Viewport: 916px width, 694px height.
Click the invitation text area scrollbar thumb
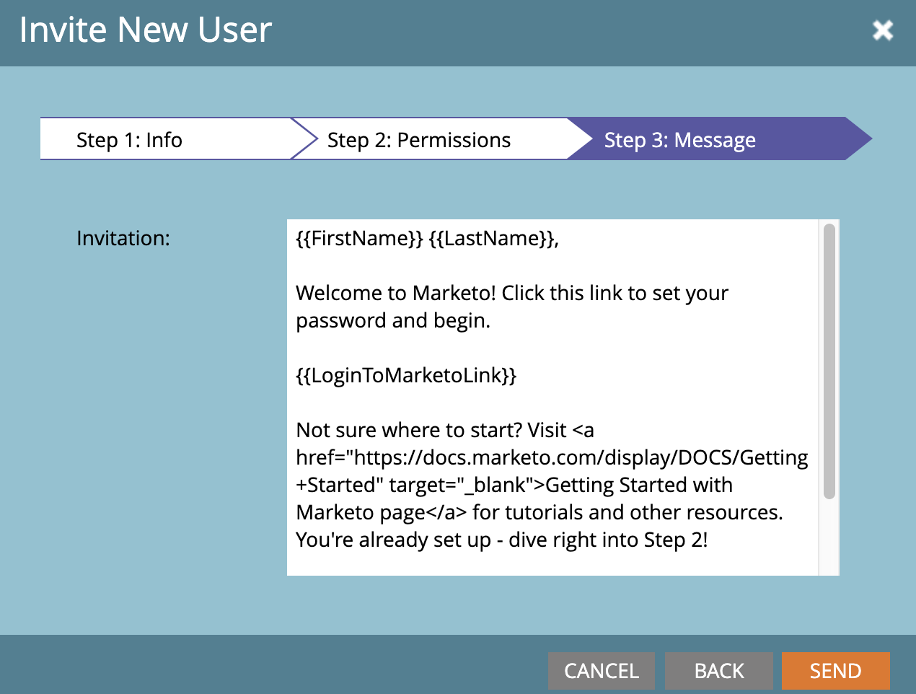click(829, 361)
